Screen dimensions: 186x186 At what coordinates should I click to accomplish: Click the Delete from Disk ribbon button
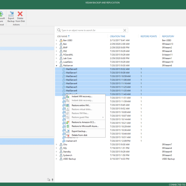coord(20,17)
